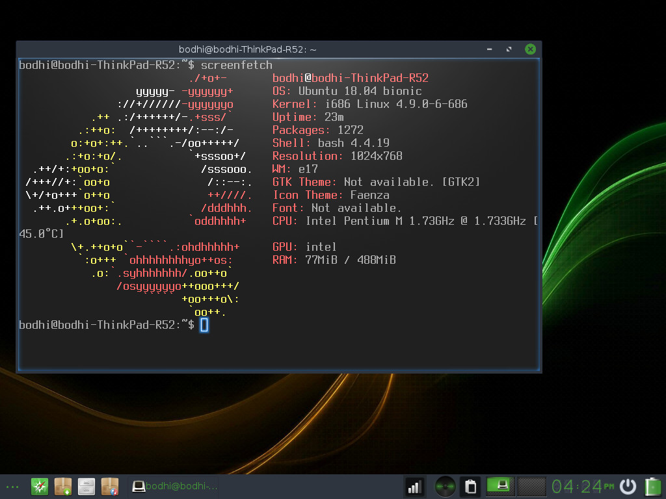666x499 pixels.
Task: Click the 'CPU: Intel Pentium M' line
Action: pyautogui.click(x=405, y=221)
